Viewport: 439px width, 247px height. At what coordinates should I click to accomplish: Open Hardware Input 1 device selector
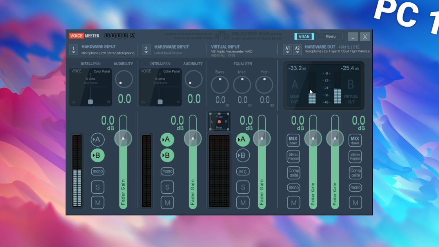[x=73, y=49]
